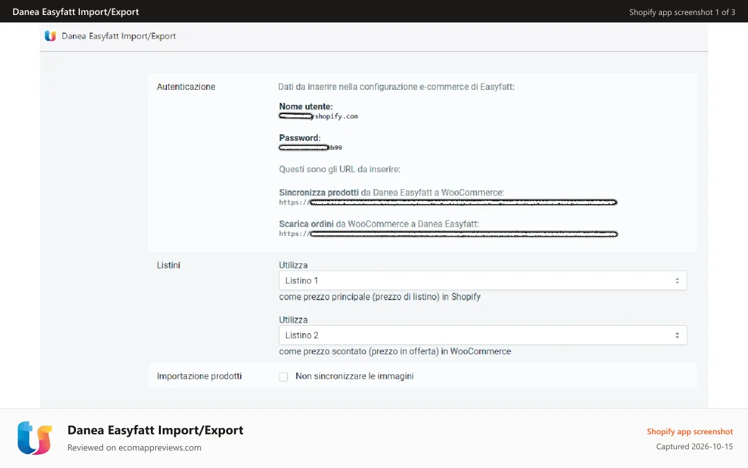This screenshot has width=748, height=468.
Task: Click the large app logo in the footer
Action: pyautogui.click(x=35, y=437)
